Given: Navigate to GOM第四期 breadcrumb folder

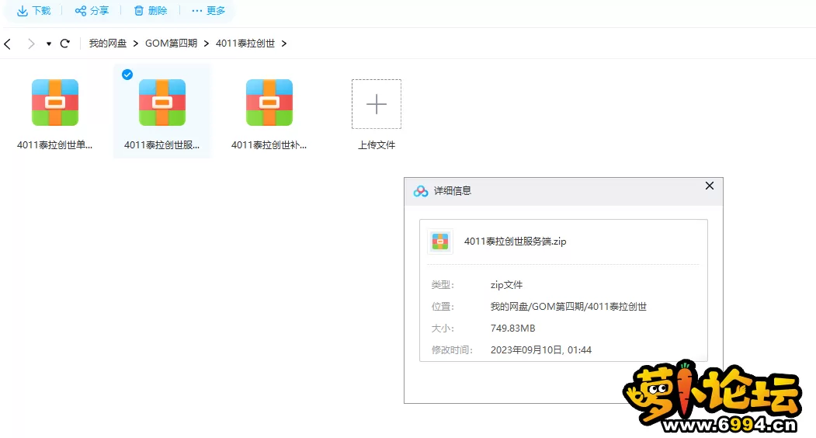Looking at the screenshot, I should [172, 43].
